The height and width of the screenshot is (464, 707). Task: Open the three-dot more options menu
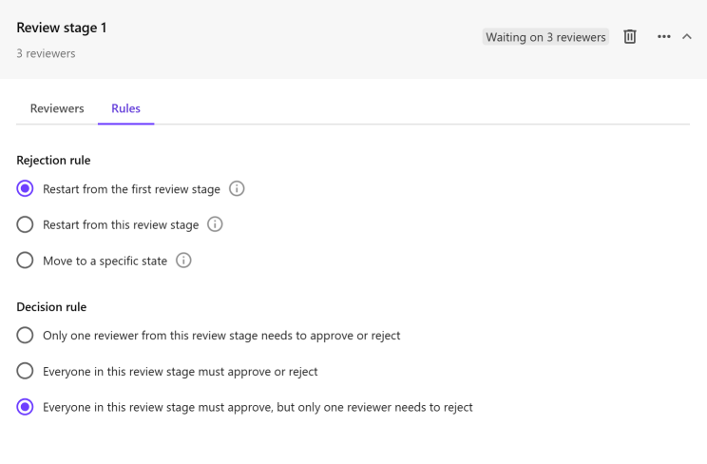pos(663,36)
